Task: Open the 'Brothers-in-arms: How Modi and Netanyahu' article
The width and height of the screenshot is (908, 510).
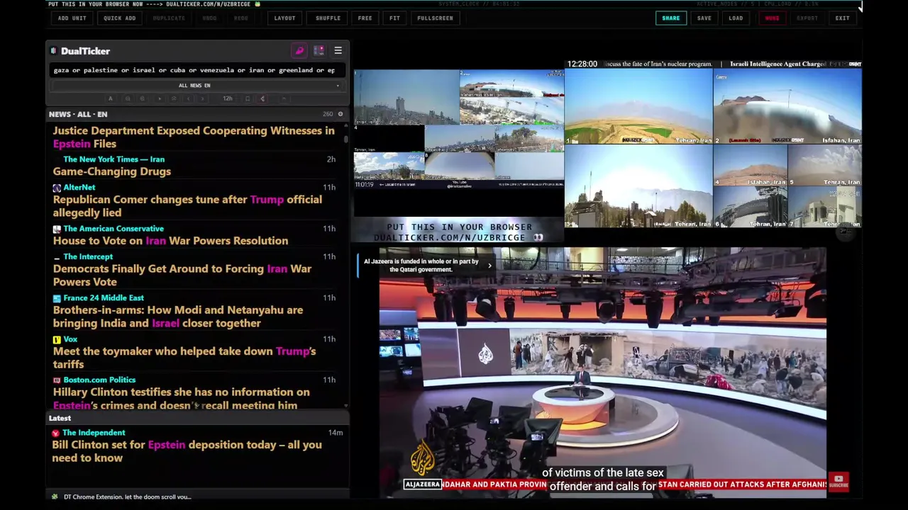Action: click(178, 317)
